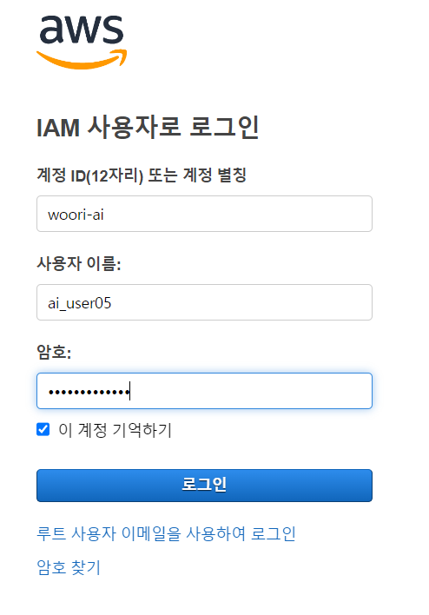The image size is (429, 615).
Task: Select the forgot password link at the bottom
Action: coord(69,567)
